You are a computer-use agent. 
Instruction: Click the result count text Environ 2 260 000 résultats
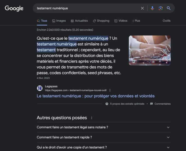click(65, 30)
